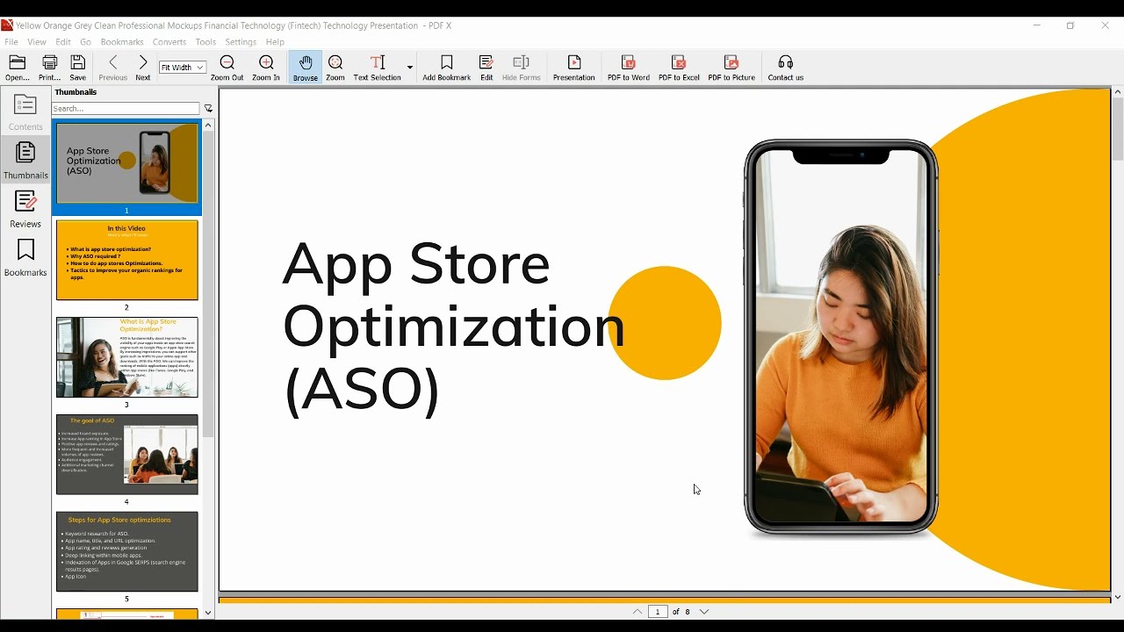Image resolution: width=1124 pixels, height=632 pixels.
Task: Open the Go menu
Action: [x=86, y=42]
